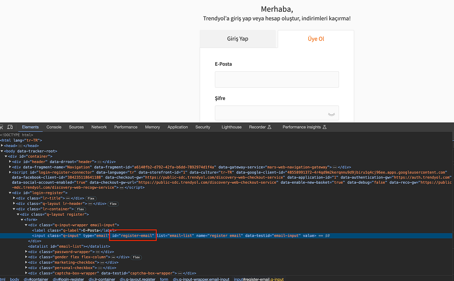Click body in the breadcrumb bar

[14, 279]
